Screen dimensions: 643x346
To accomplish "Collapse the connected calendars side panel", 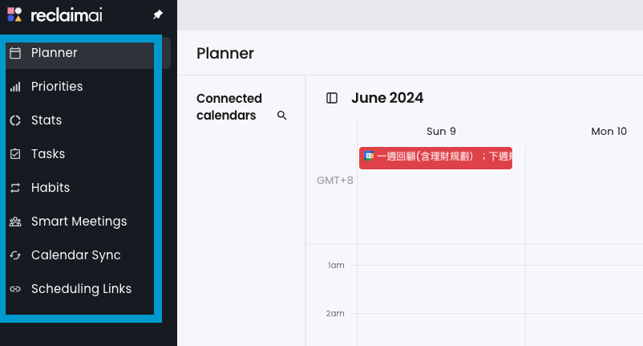I will [x=332, y=98].
